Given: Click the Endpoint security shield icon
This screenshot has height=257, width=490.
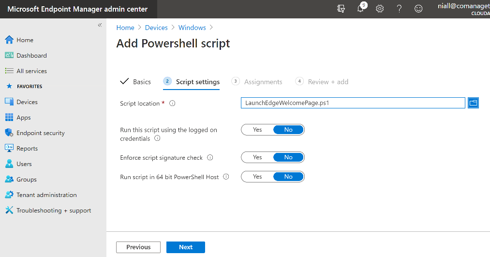Looking at the screenshot, I should [9, 133].
